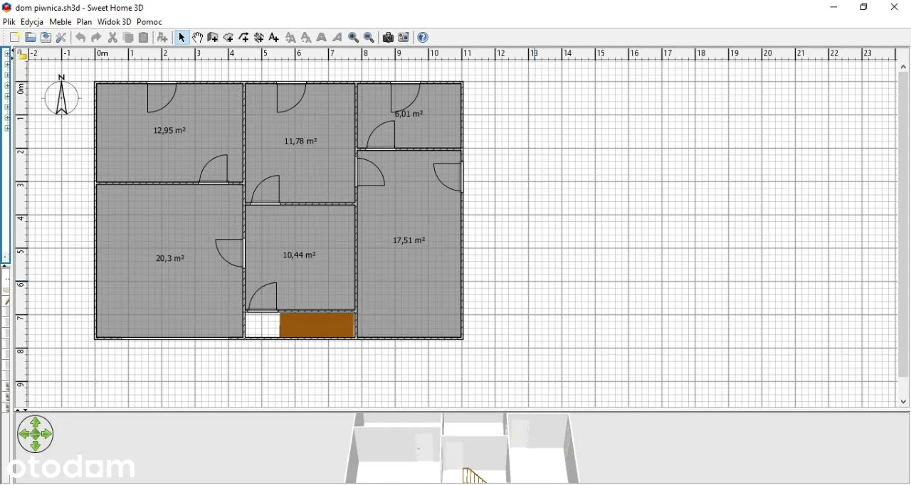The width and height of the screenshot is (911, 485).
Task: Choose the Create rooms tool
Action: (x=228, y=38)
